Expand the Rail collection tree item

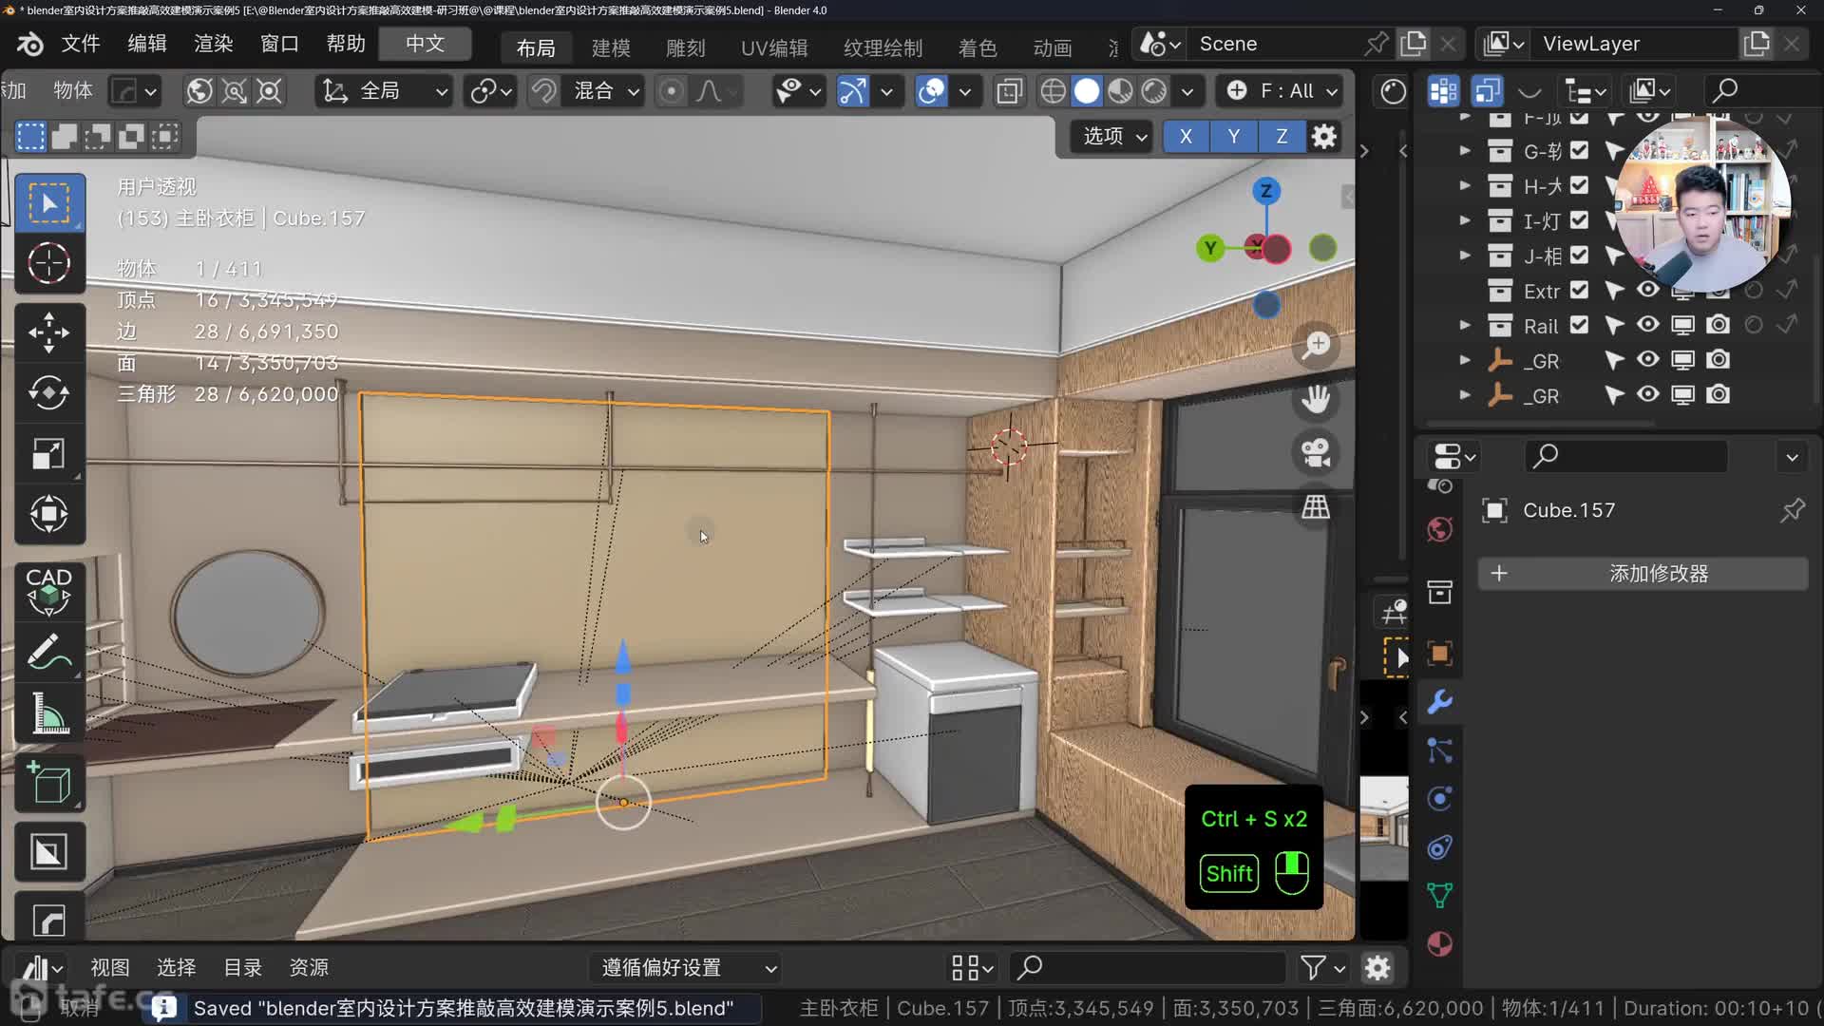click(x=1465, y=325)
